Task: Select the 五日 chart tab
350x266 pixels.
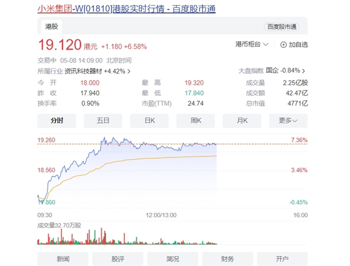Action: point(103,120)
